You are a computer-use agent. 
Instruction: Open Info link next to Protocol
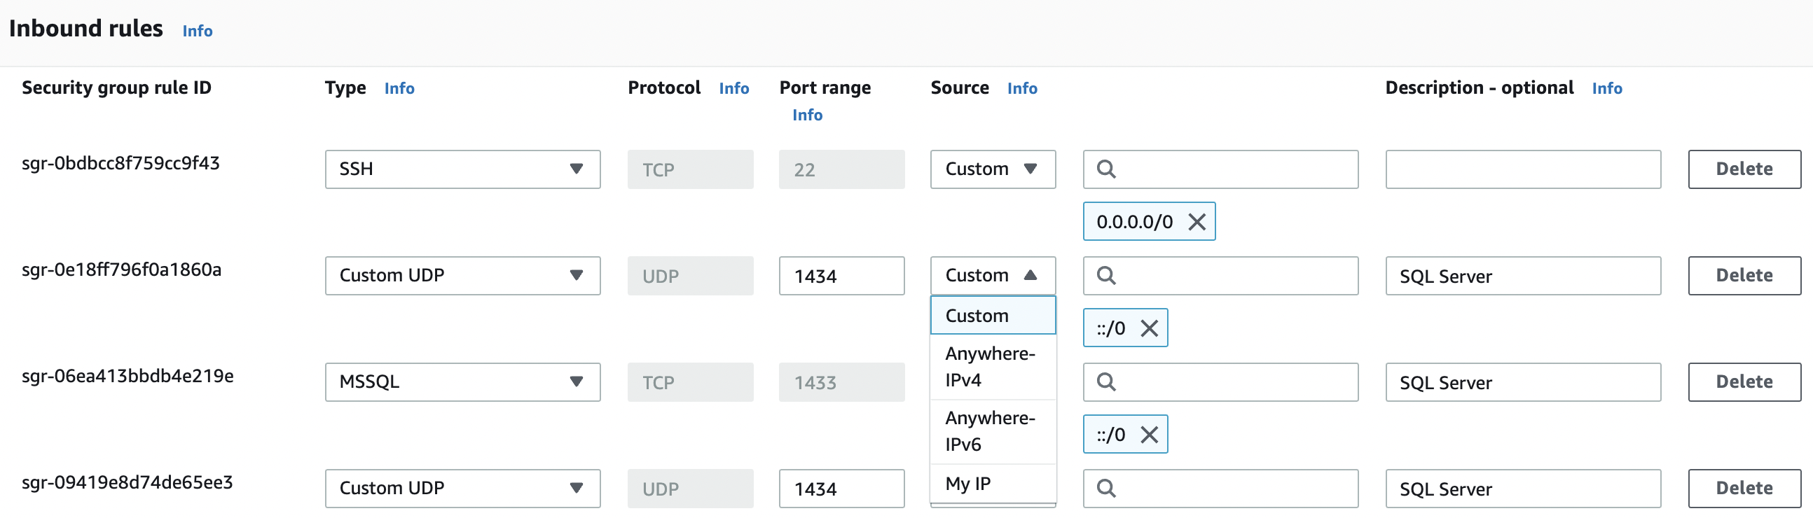(x=733, y=89)
